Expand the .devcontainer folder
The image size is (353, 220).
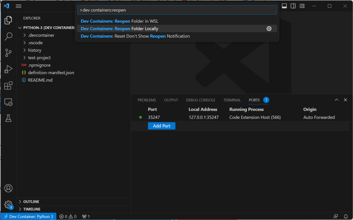pyautogui.click(x=41, y=35)
